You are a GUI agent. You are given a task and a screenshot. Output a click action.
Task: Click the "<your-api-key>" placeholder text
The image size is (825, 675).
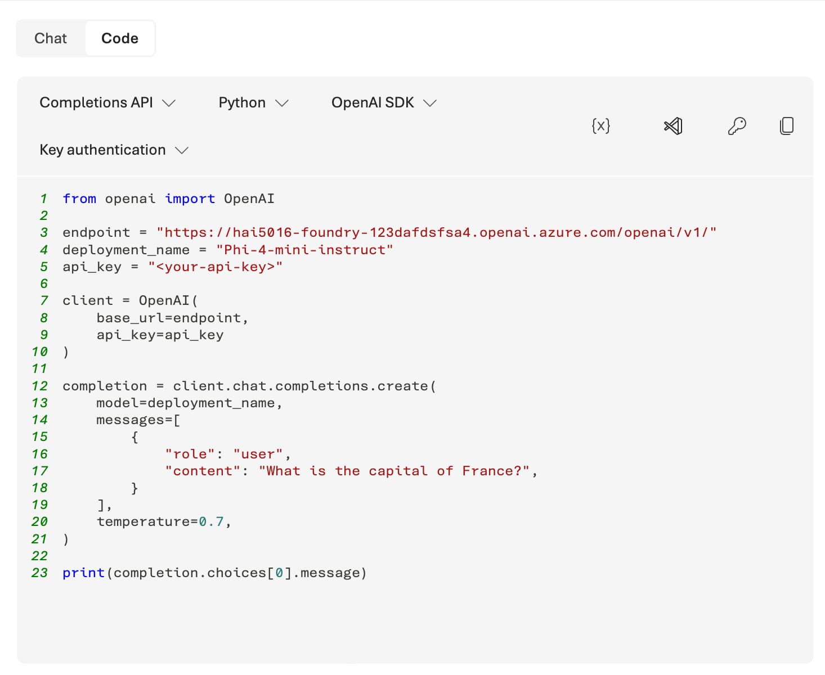pos(215,267)
